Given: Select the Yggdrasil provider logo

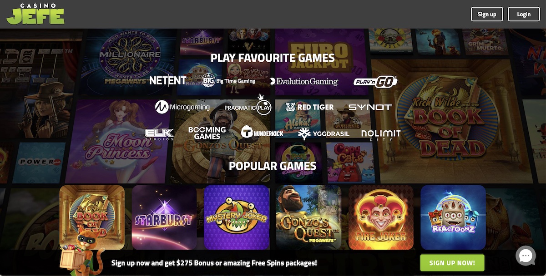Looking at the screenshot, I should (x=324, y=133).
